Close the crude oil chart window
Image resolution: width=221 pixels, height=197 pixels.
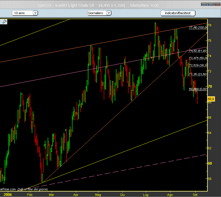click(x=217, y=4)
